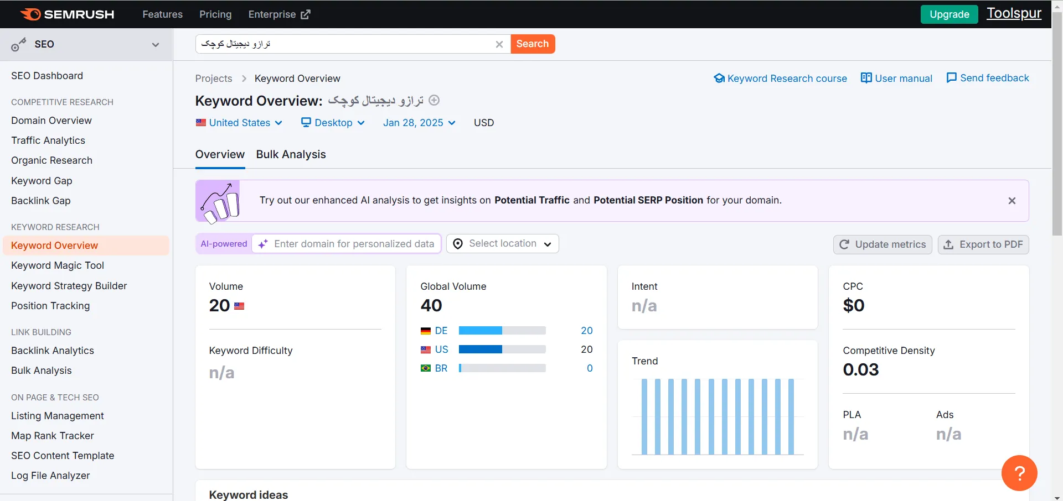Clear the keyword search field
The height and width of the screenshot is (501, 1063).
pyautogui.click(x=499, y=44)
